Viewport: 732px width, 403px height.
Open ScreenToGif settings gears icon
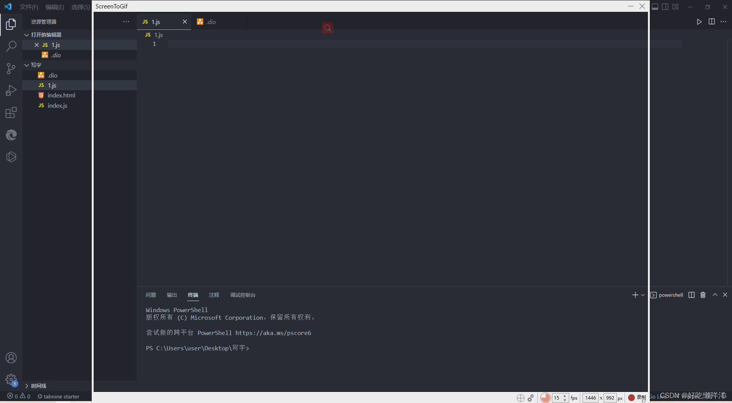tap(531, 398)
